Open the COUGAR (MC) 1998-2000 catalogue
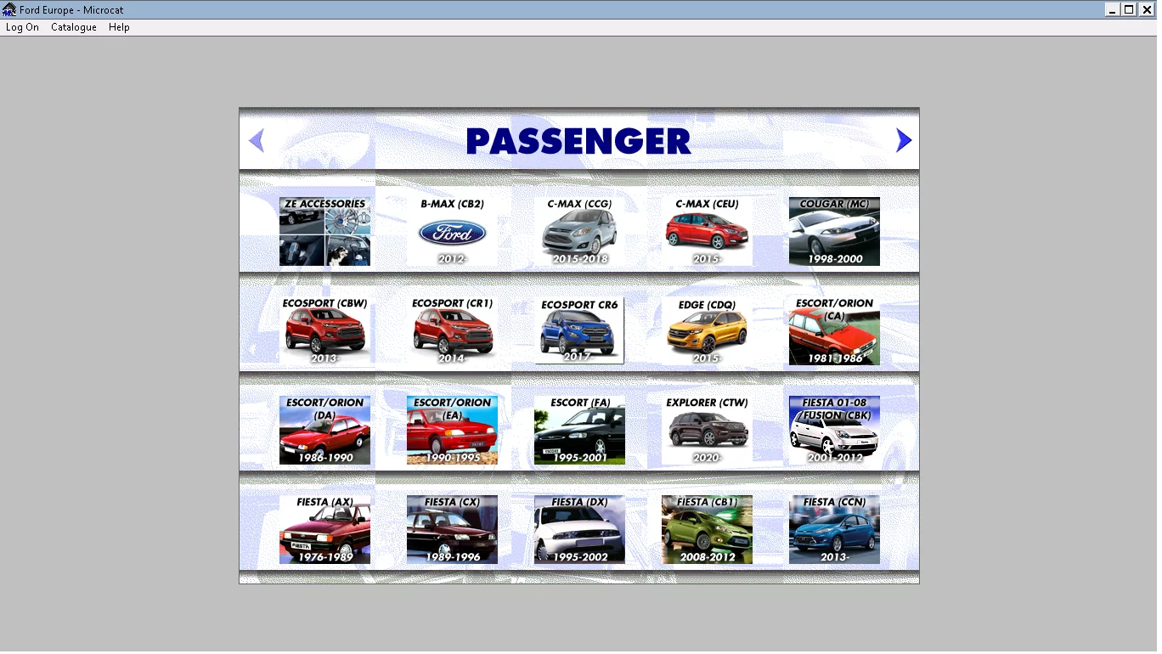The height and width of the screenshot is (654, 1162). [834, 230]
